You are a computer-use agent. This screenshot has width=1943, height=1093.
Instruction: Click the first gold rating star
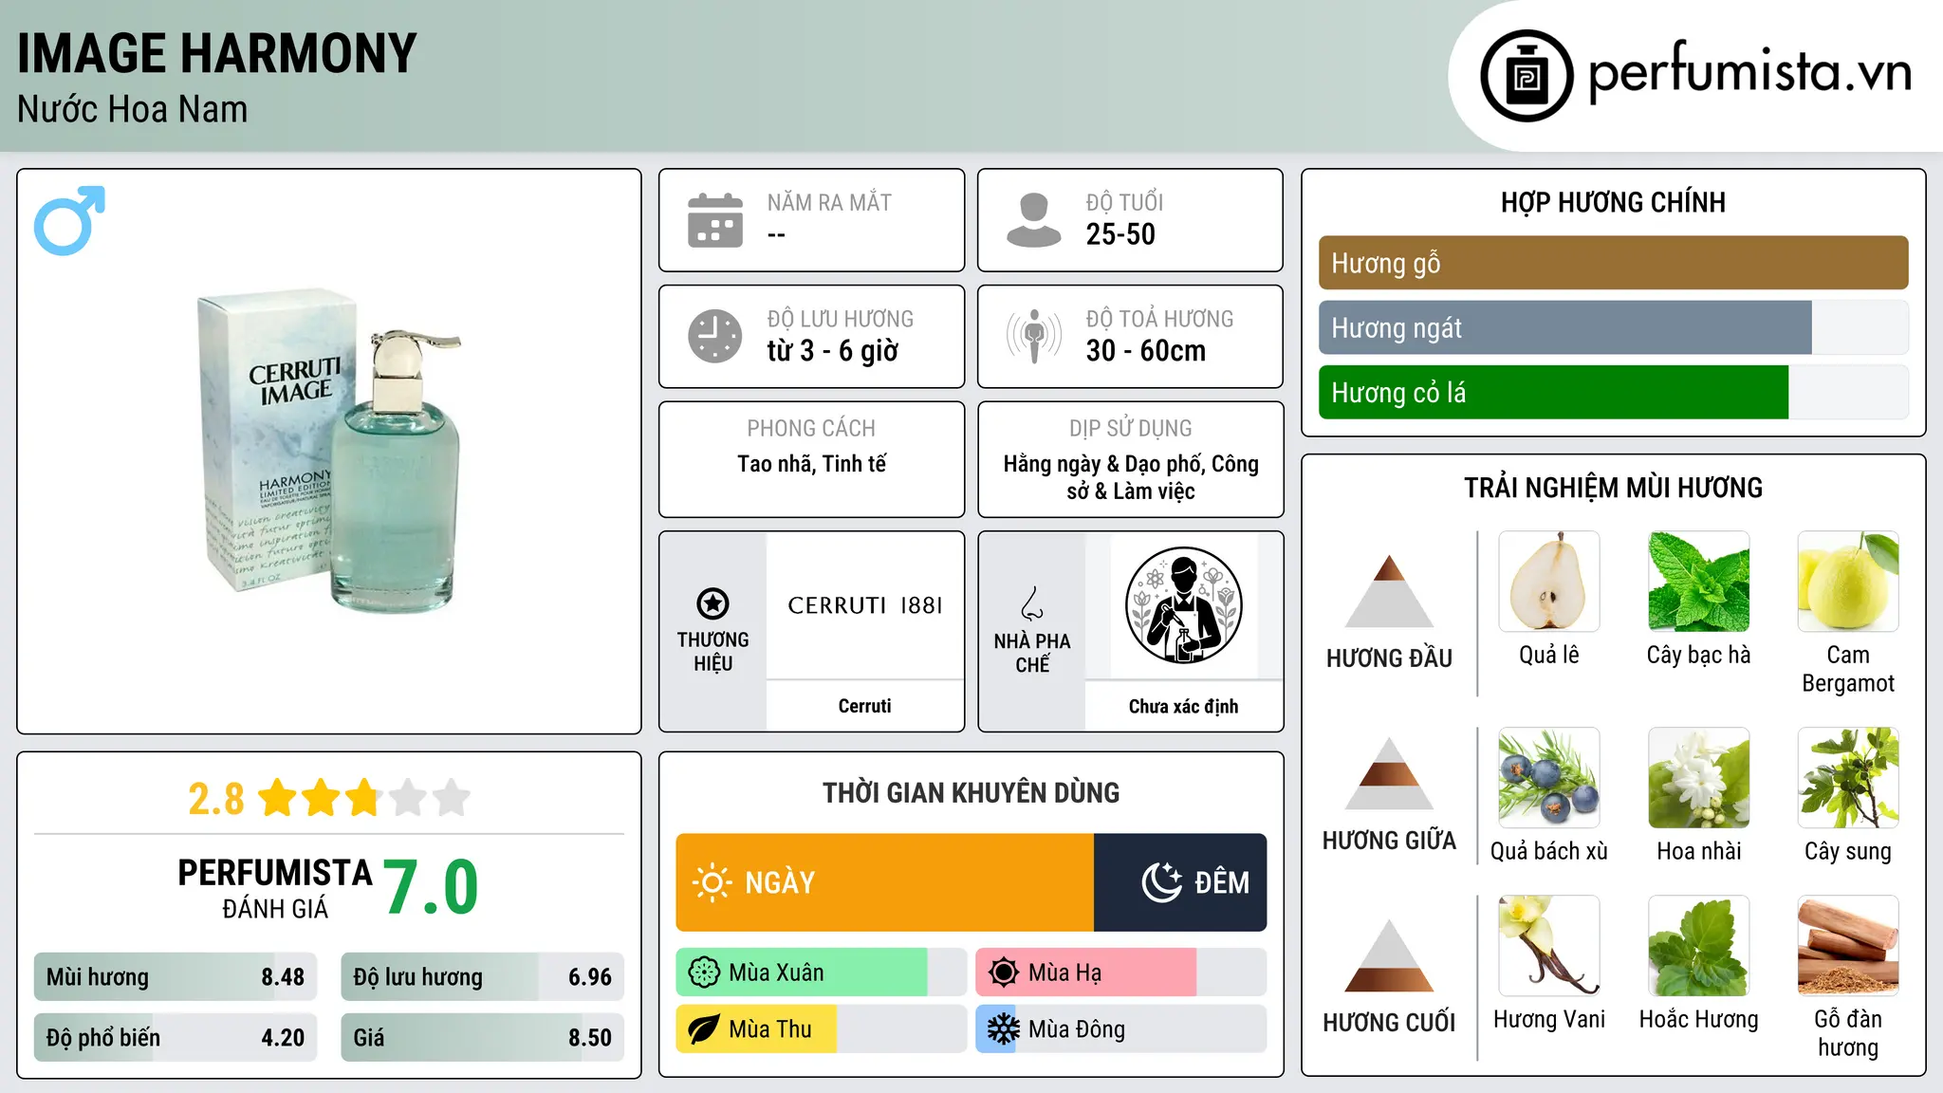pyautogui.click(x=278, y=798)
